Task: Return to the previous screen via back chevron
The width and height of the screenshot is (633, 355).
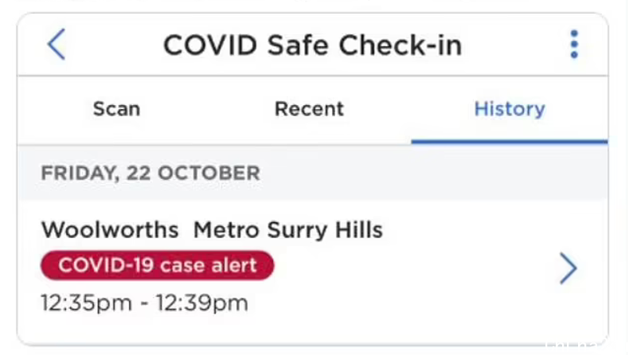Action: [x=56, y=45]
